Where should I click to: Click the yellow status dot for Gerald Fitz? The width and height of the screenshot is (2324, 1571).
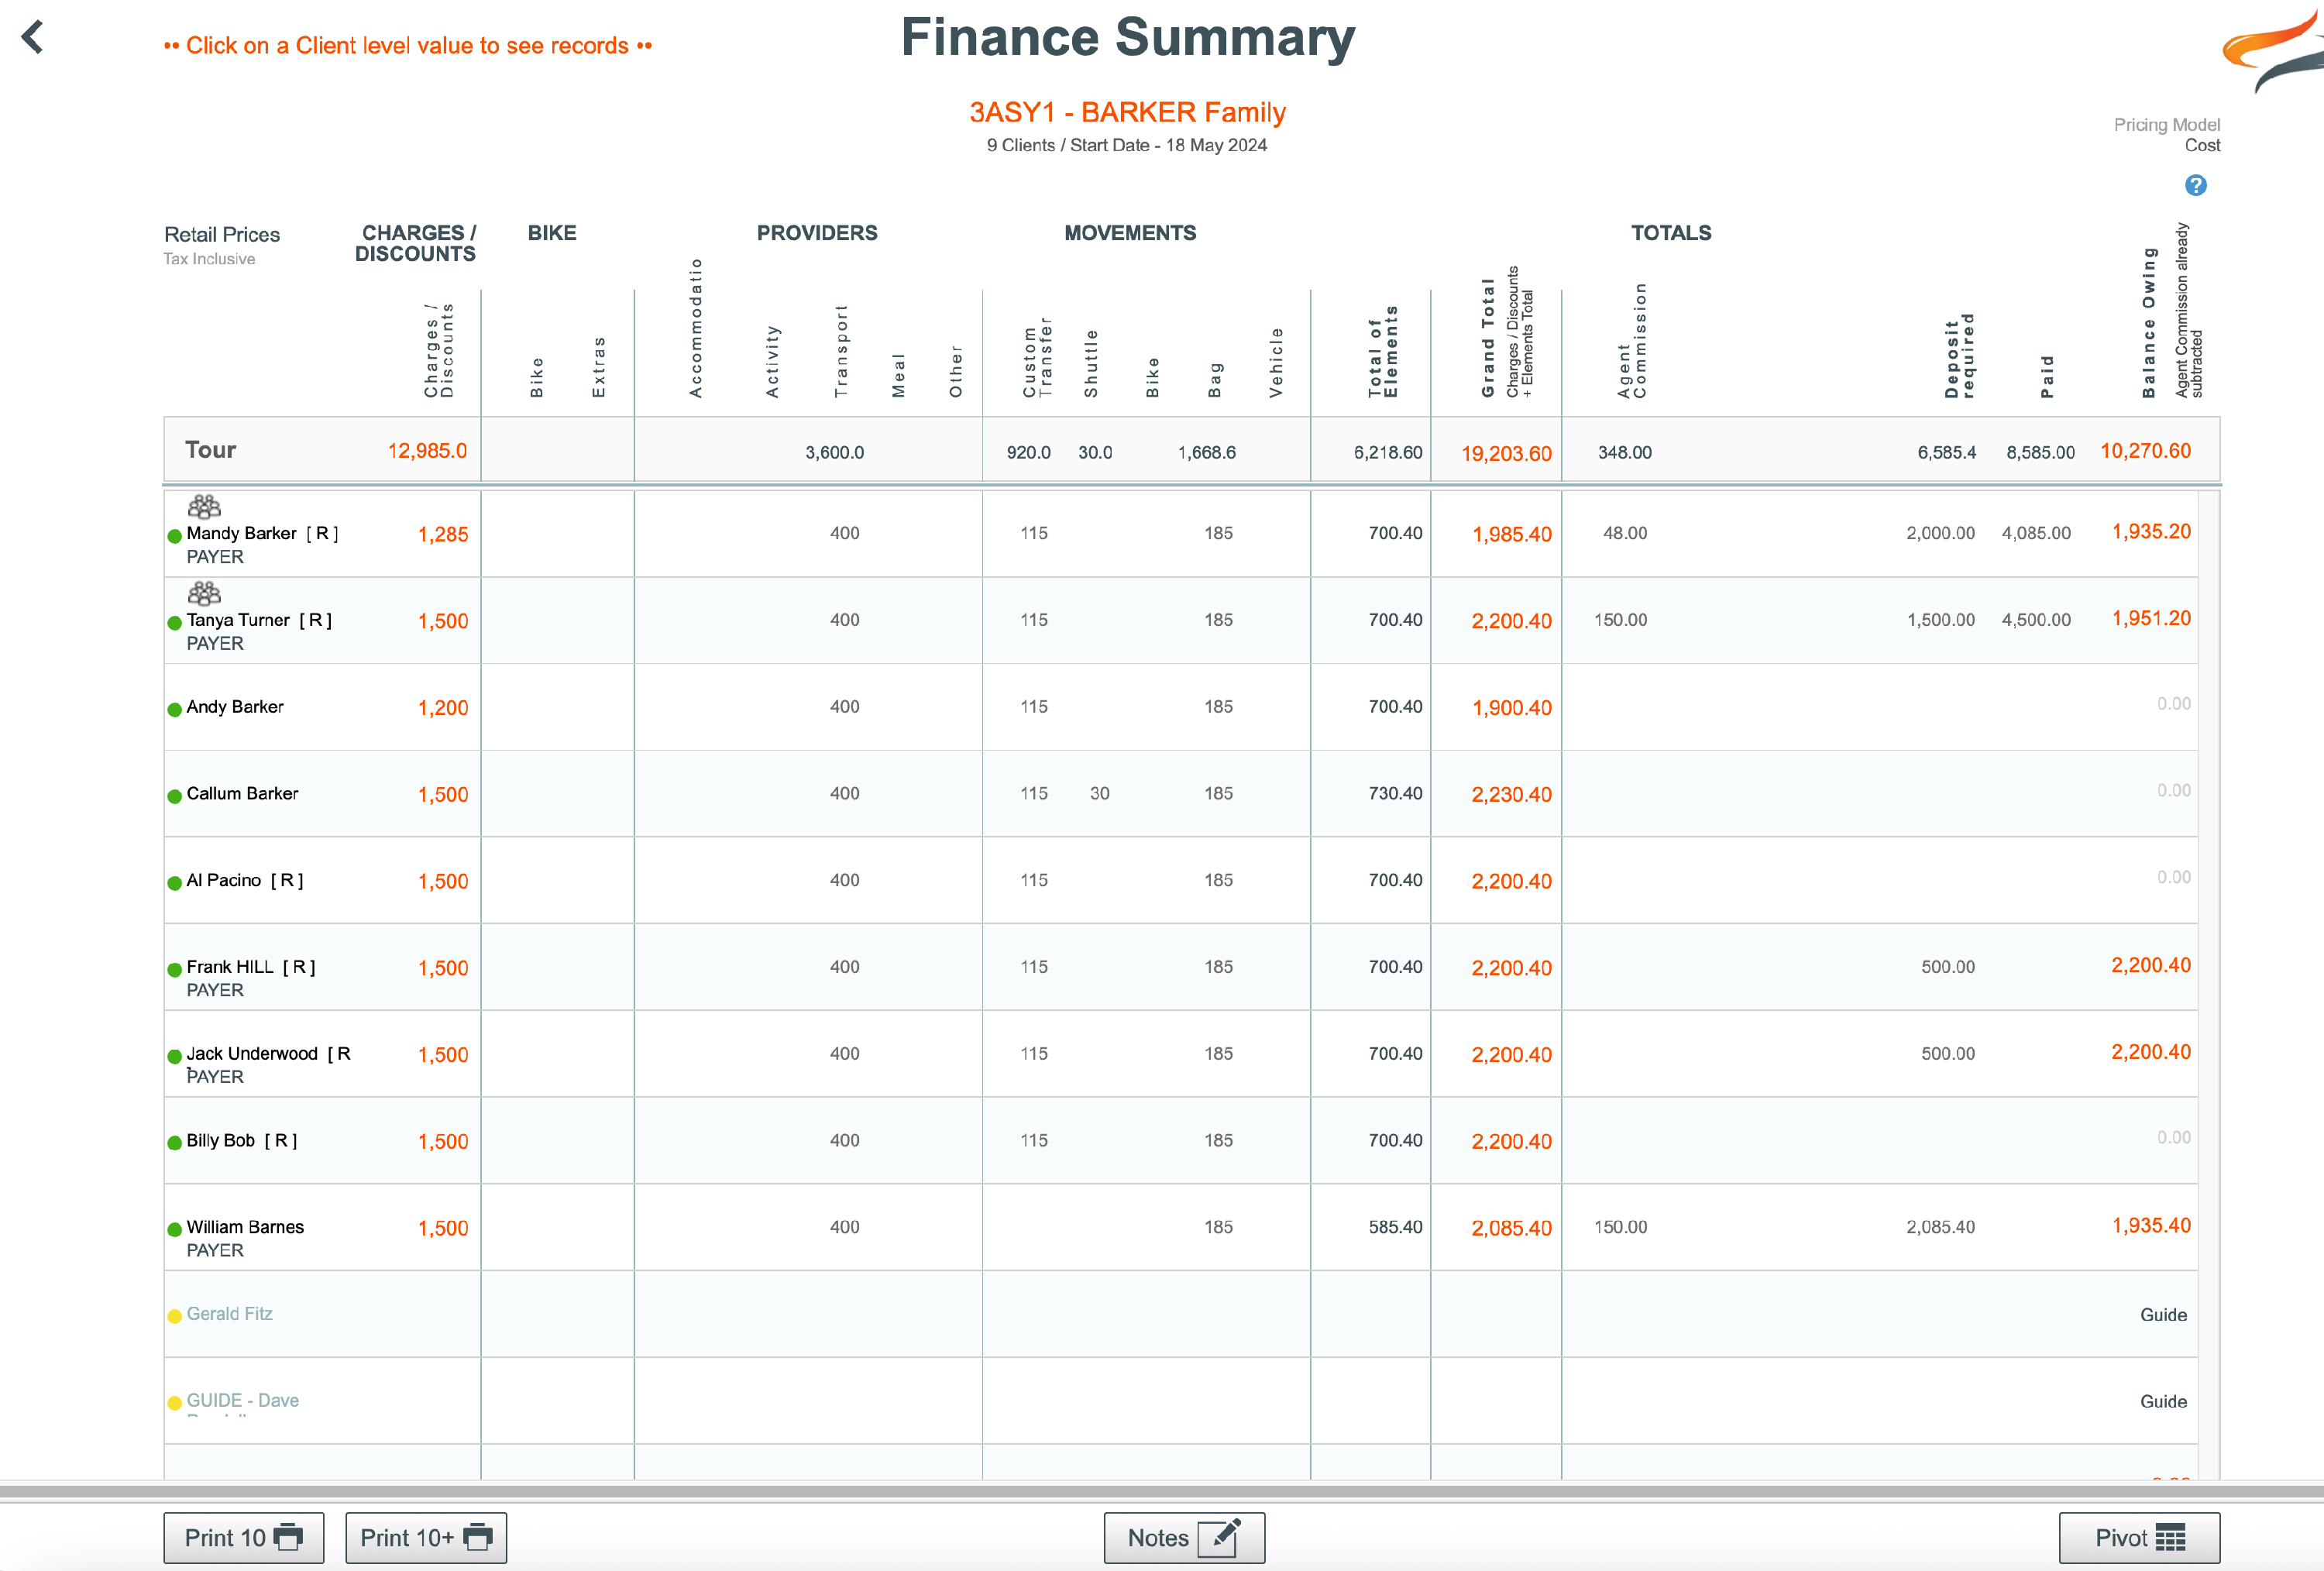(175, 1316)
